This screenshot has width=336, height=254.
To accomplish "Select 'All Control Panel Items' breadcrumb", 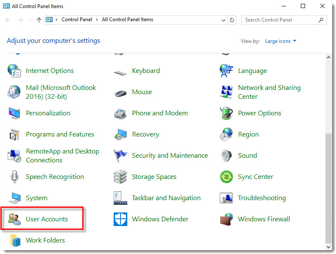I will [127, 20].
